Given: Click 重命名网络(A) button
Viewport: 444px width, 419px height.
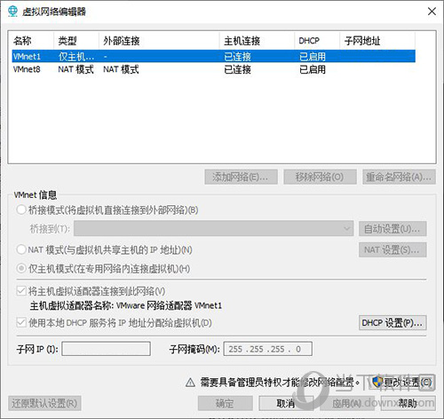Looking at the screenshot, I should point(399,177).
